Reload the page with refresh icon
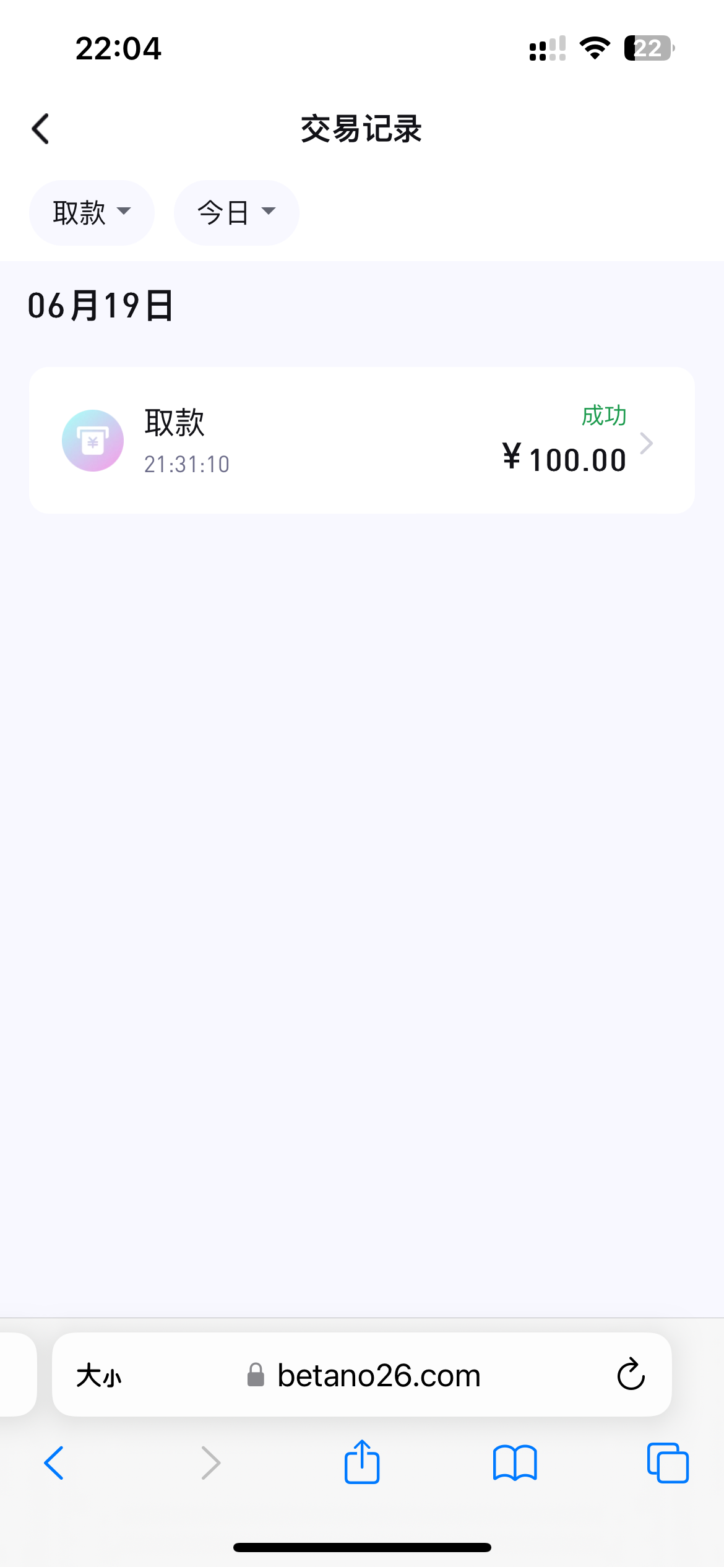The width and height of the screenshot is (724, 1567). pos(631,1375)
